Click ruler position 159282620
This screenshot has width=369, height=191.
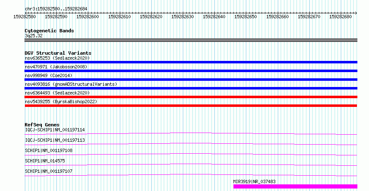pyautogui.click(x=151, y=17)
